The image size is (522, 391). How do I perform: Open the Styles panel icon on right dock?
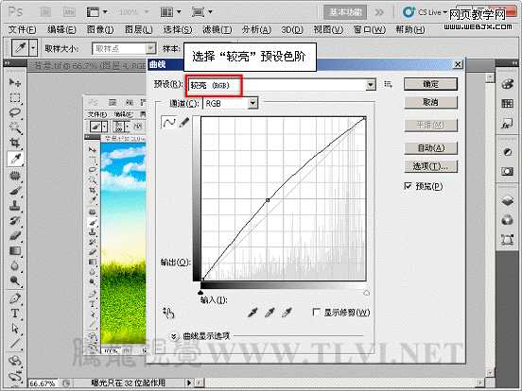507,124
